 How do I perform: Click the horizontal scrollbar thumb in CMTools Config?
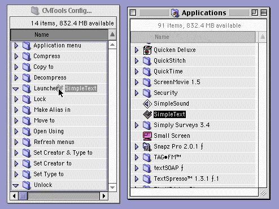tap(23, 196)
